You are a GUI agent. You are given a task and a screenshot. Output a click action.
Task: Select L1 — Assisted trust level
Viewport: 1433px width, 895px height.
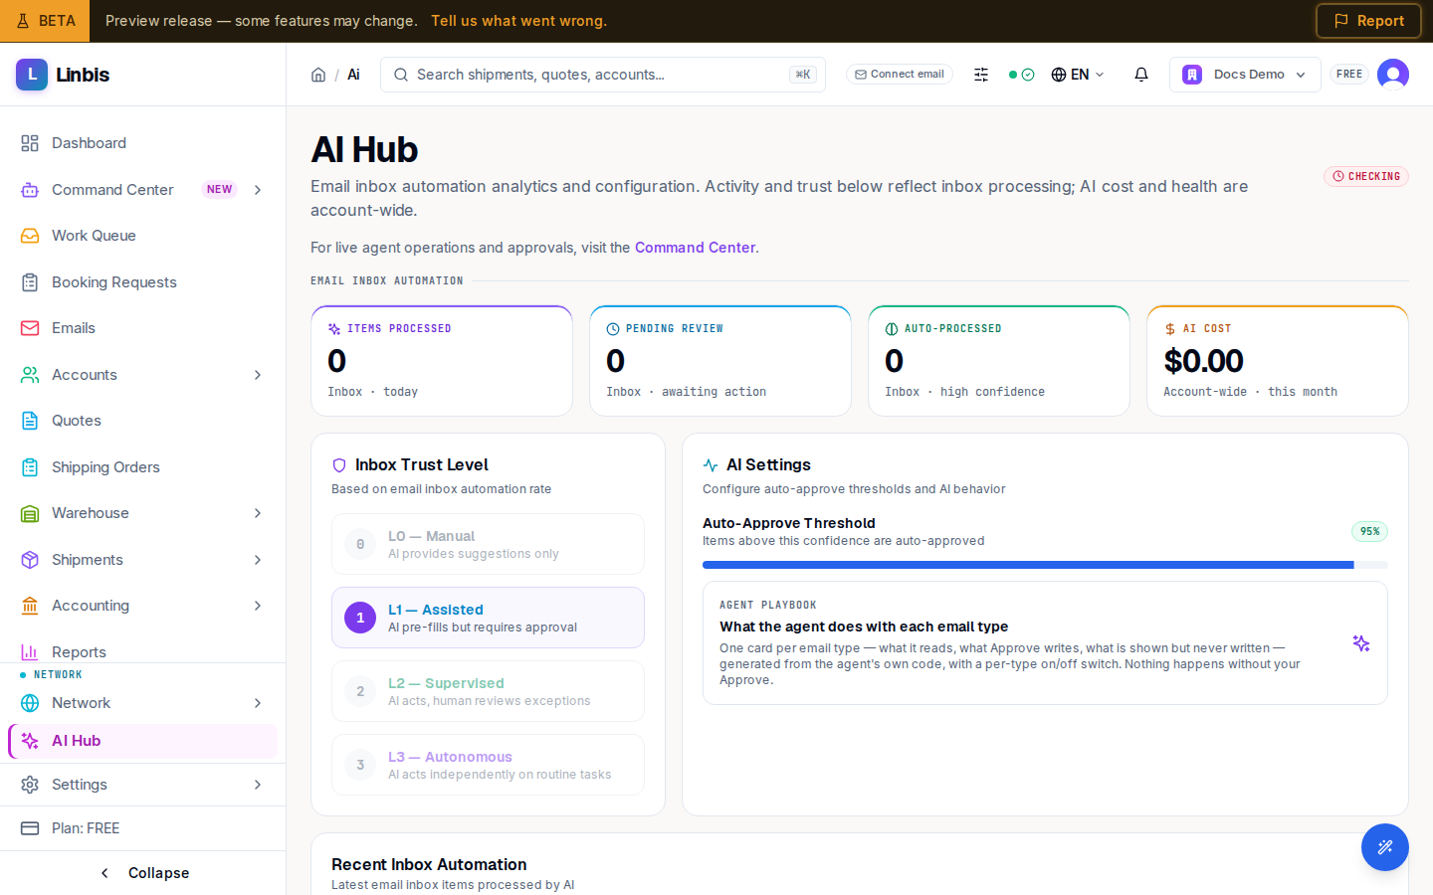(x=488, y=618)
